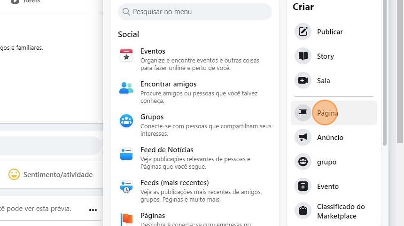The width and height of the screenshot is (404, 226).
Task: Open the Marketplace shopping bag icon
Action: tap(303, 211)
